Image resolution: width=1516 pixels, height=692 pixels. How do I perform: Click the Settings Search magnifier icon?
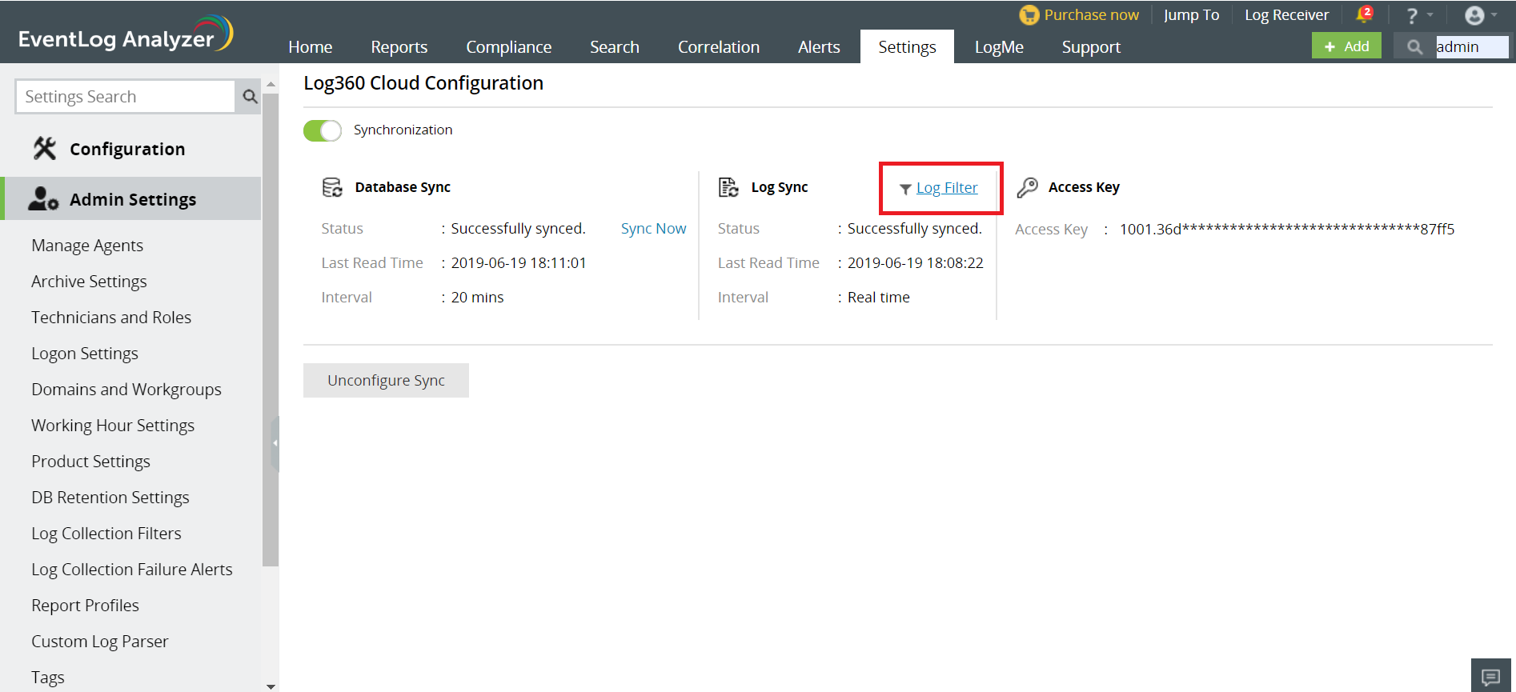[x=250, y=97]
